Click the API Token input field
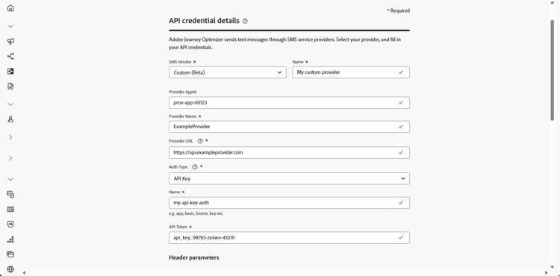The height and width of the screenshot is (276, 560). pyautogui.click(x=289, y=238)
